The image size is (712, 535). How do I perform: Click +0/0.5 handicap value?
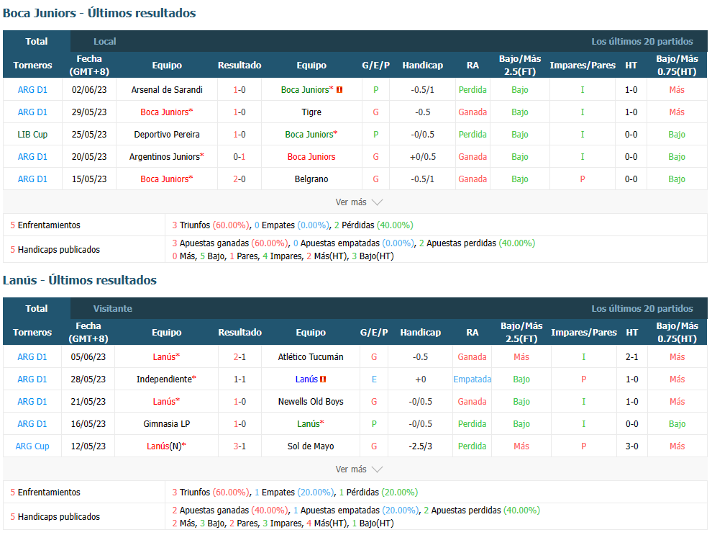click(x=423, y=157)
